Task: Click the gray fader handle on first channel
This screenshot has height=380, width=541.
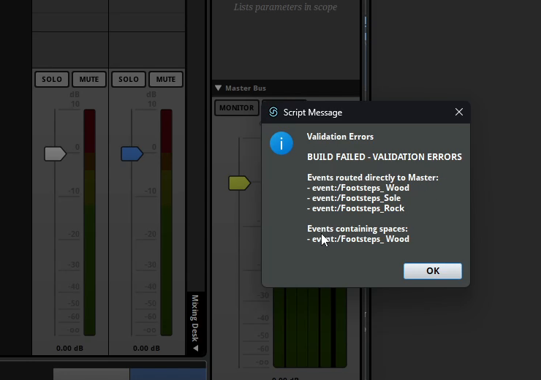Action: [56, 153]
